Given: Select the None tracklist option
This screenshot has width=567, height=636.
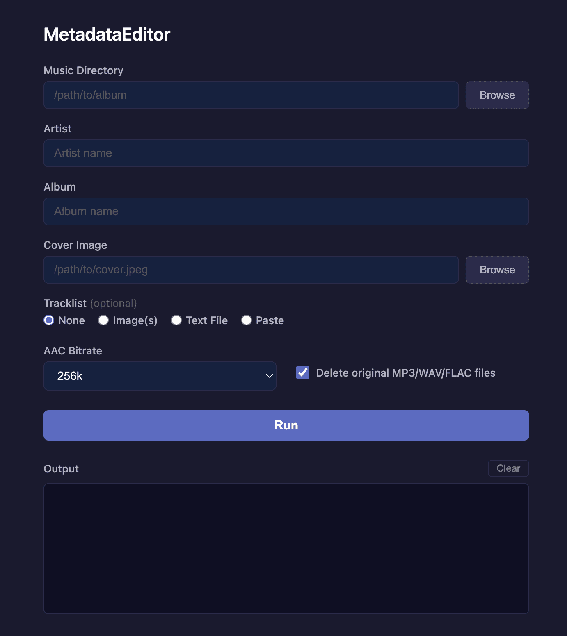Looking at the screenshot, I should tap(49, 320).
